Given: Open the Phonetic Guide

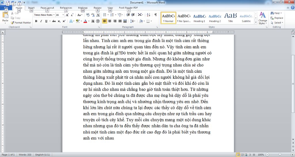Looking at the screenshot, I should [93, 15].
